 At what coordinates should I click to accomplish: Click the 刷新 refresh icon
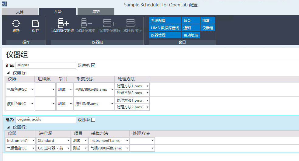point(16,23)
